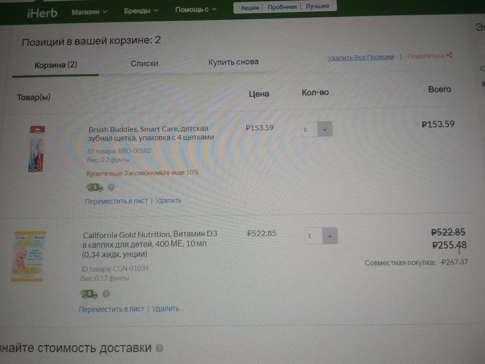Expand the quantity dropdown for Vitamin D3
This screenshot has height=364, width=485.
pyautogui.click(x=329, y=236)
